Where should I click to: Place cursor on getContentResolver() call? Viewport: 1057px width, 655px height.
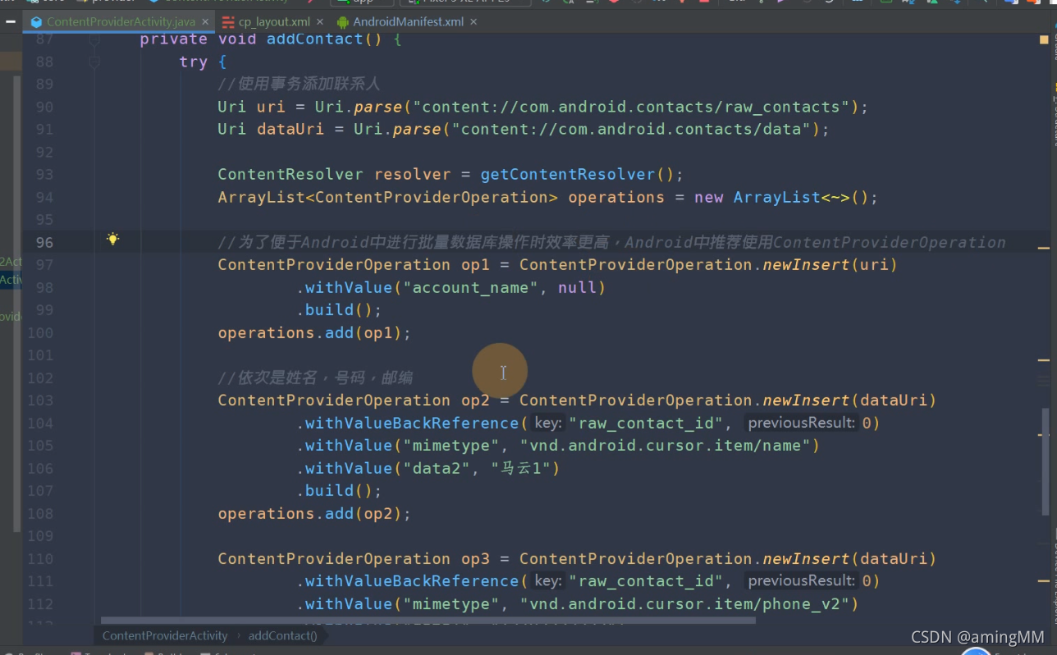point(578,174)
